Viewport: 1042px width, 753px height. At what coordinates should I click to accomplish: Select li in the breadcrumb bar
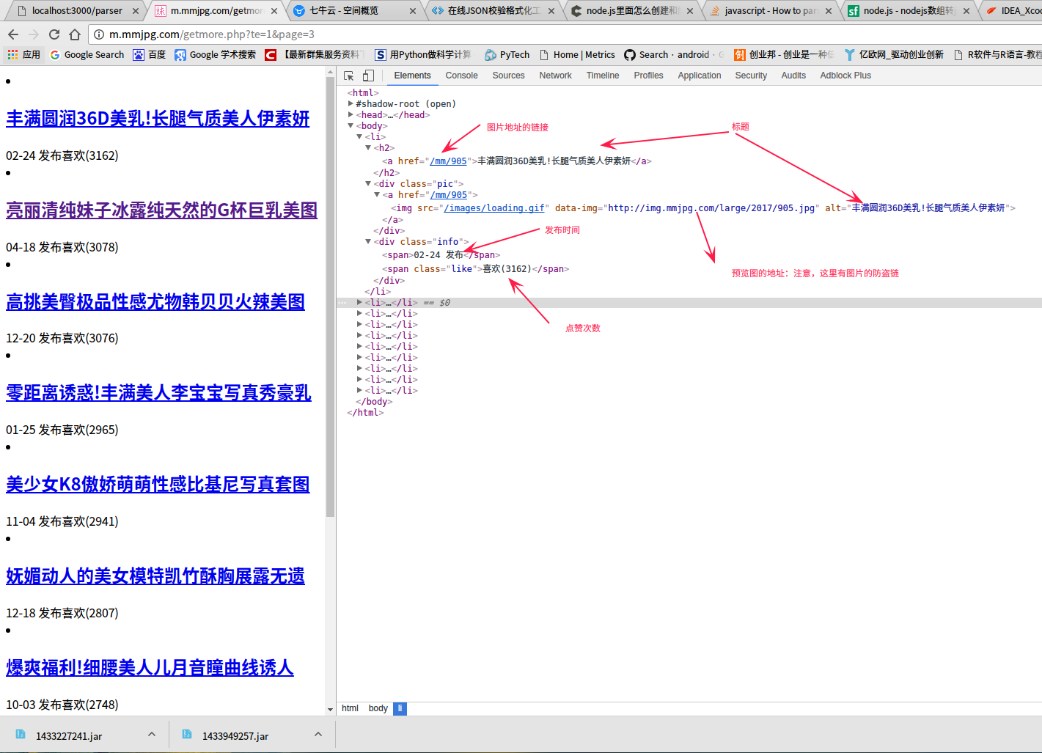[x=400, y=708]
